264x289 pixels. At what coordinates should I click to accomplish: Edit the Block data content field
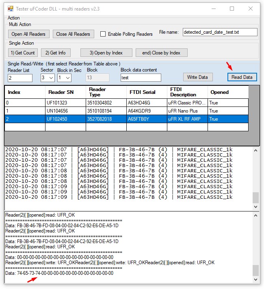pyautogui.click(x=141, y=78)
